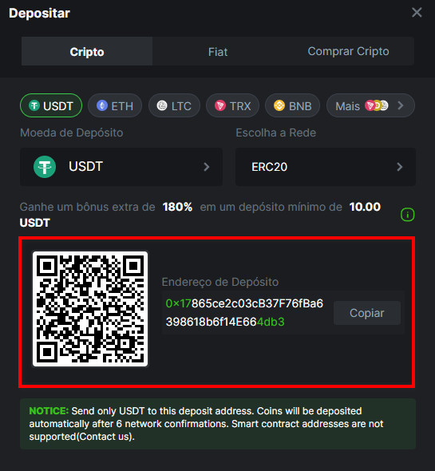Click the Tron icon in TRX chip

pyautogui.click(x=220, y=105)
